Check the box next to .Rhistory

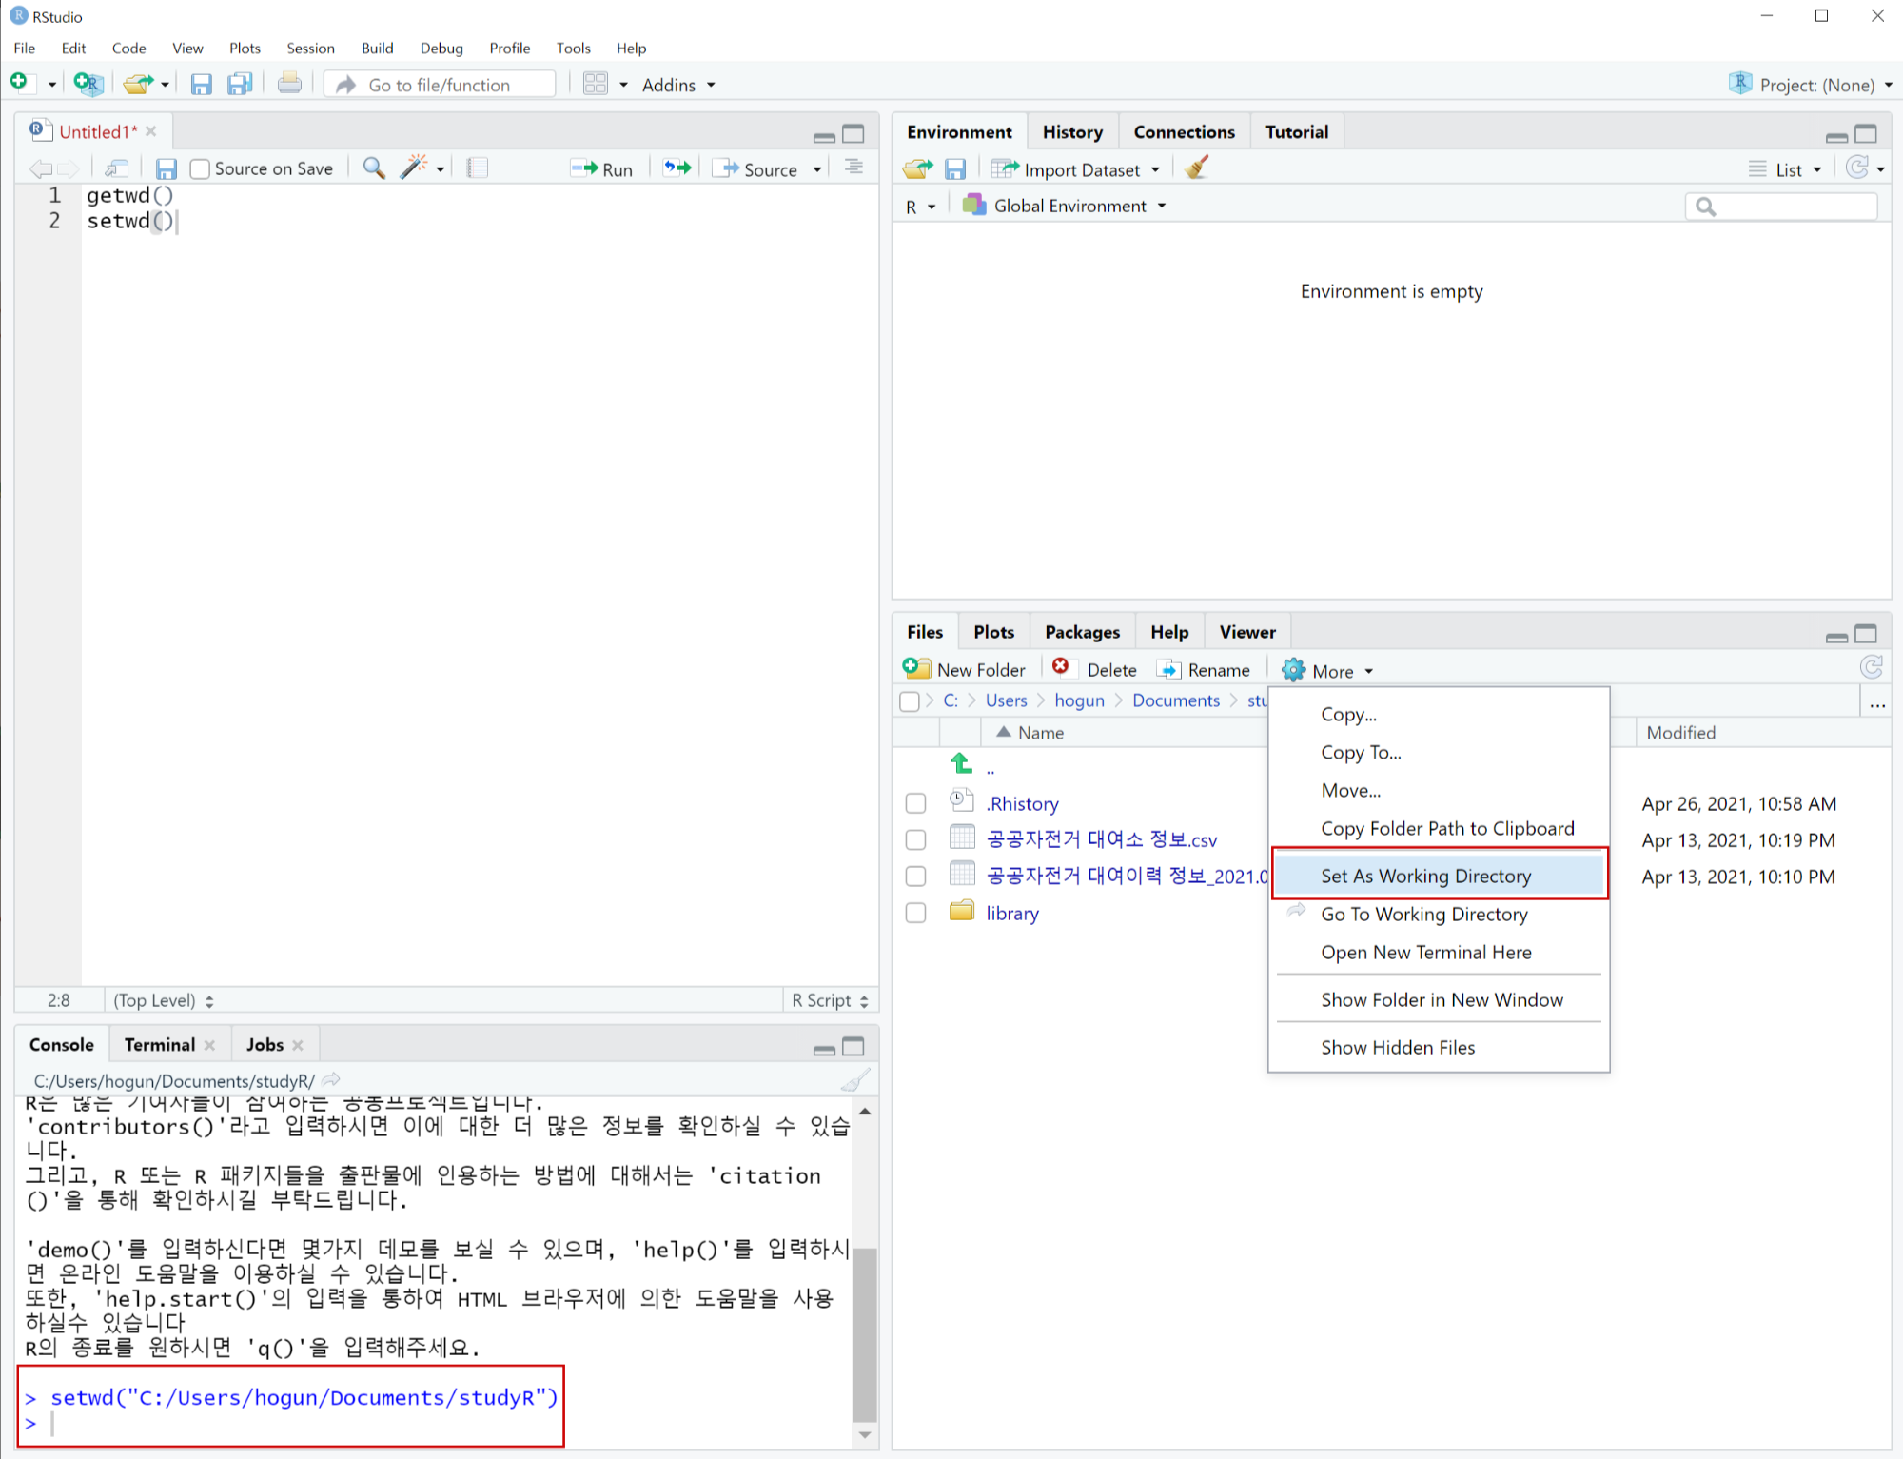coord(915,804)
